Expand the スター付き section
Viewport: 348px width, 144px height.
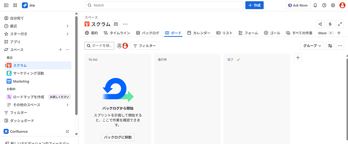[x=68, y=34]
